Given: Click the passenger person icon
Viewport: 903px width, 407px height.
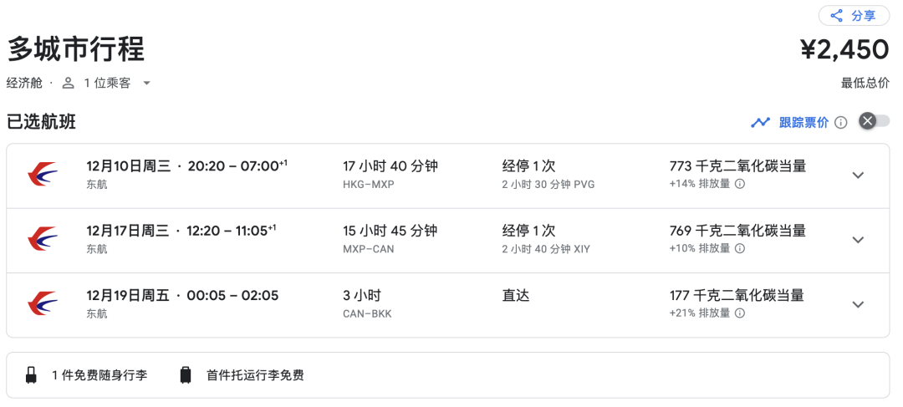Looking at the screenshot, I should tap(69, 83).
